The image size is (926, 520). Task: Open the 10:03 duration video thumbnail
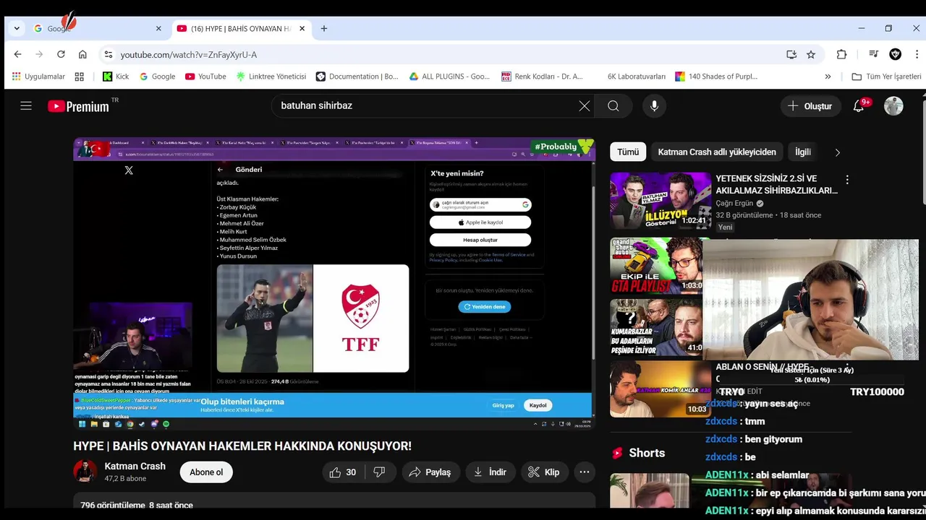(x=660, y=389)
